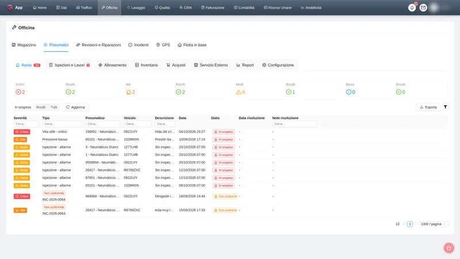460x259 pixels.
Task: Switch to Flotta in base tab
Action: [192, 45]
